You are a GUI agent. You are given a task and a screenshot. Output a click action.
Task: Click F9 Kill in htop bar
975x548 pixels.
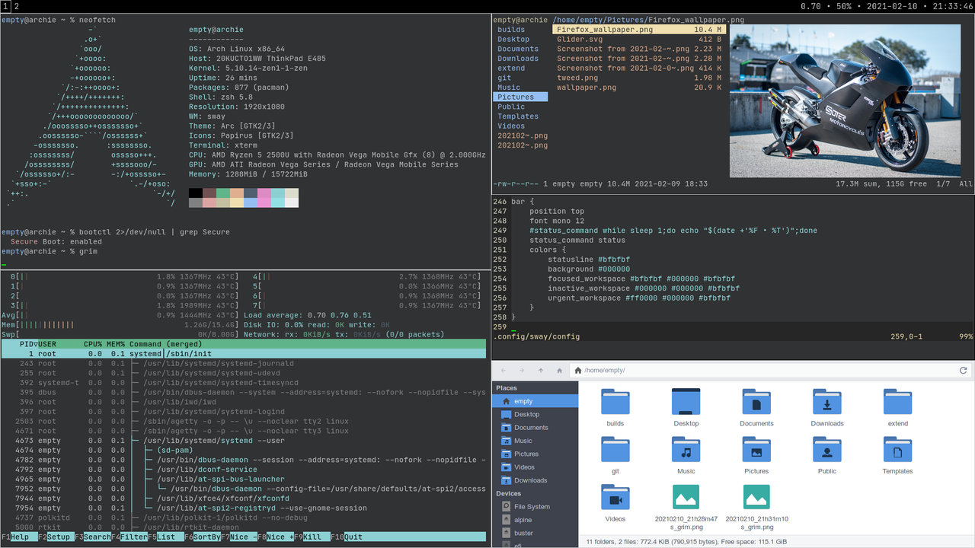313,537
